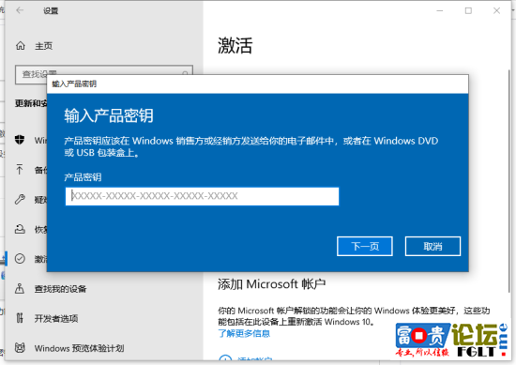Viewport: 516px width, 365px height.
Task: Click the Windows security shield icon
Action: (20, 140)
